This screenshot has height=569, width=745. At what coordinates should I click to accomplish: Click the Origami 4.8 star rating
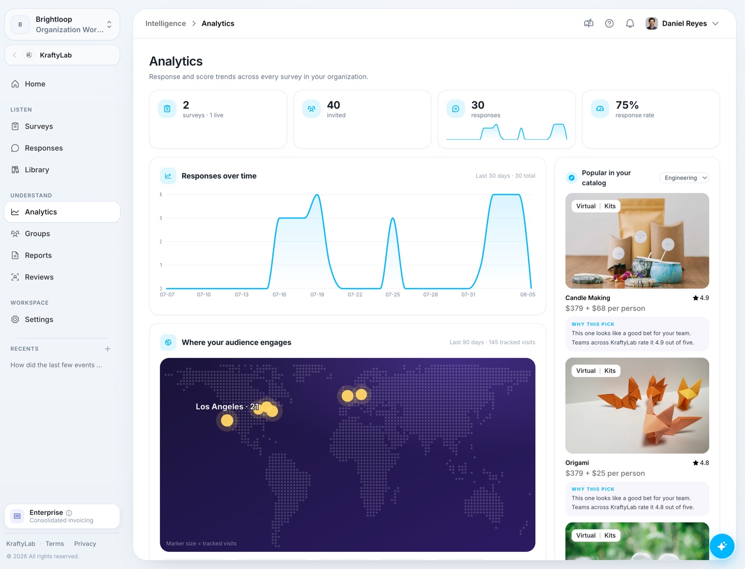point(701,463)
